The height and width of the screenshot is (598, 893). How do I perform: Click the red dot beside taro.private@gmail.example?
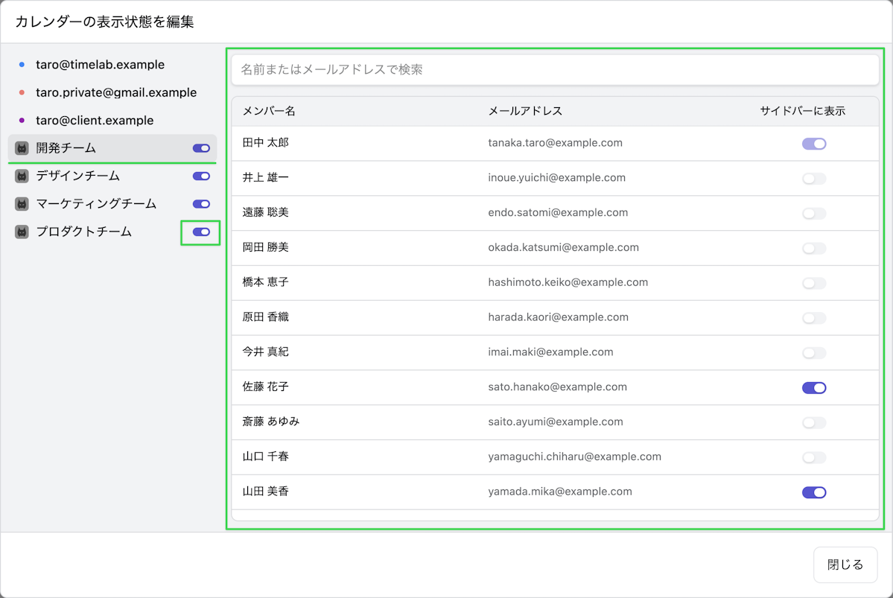pos(22,92)
